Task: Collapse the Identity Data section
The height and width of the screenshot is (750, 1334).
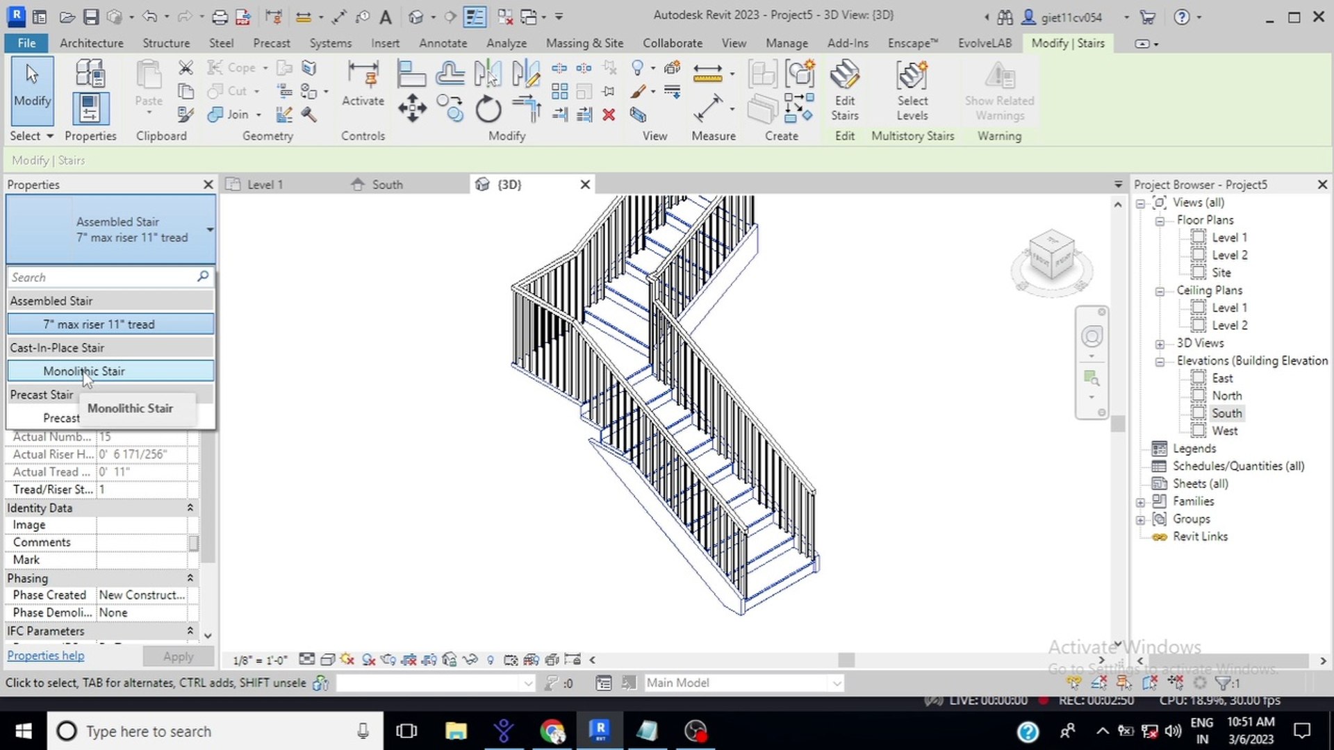Action: coord(190,508)
